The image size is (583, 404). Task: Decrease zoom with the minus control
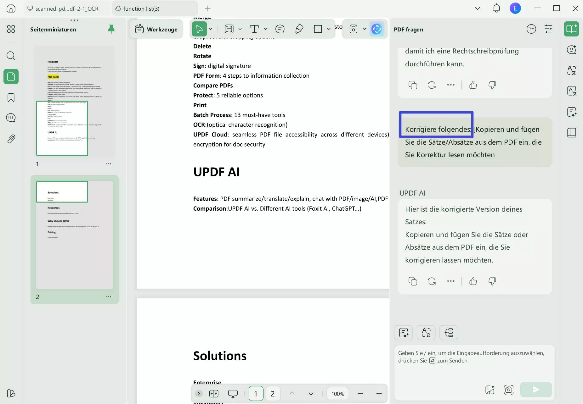[359, 393]
